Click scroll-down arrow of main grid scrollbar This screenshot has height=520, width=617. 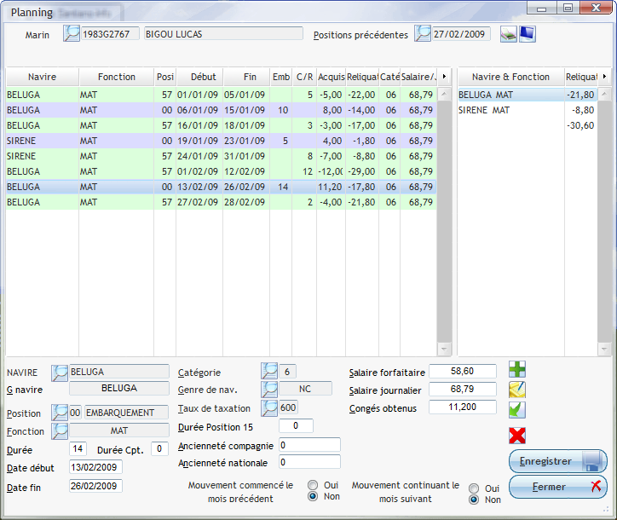pyautogui.click(x=444, y=349)
